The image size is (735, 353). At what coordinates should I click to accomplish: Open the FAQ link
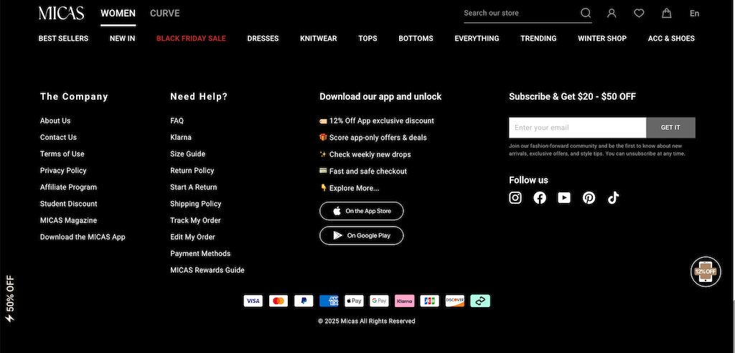177,121
